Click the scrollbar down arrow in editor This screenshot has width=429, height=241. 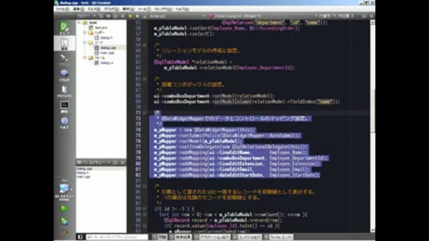372,230
